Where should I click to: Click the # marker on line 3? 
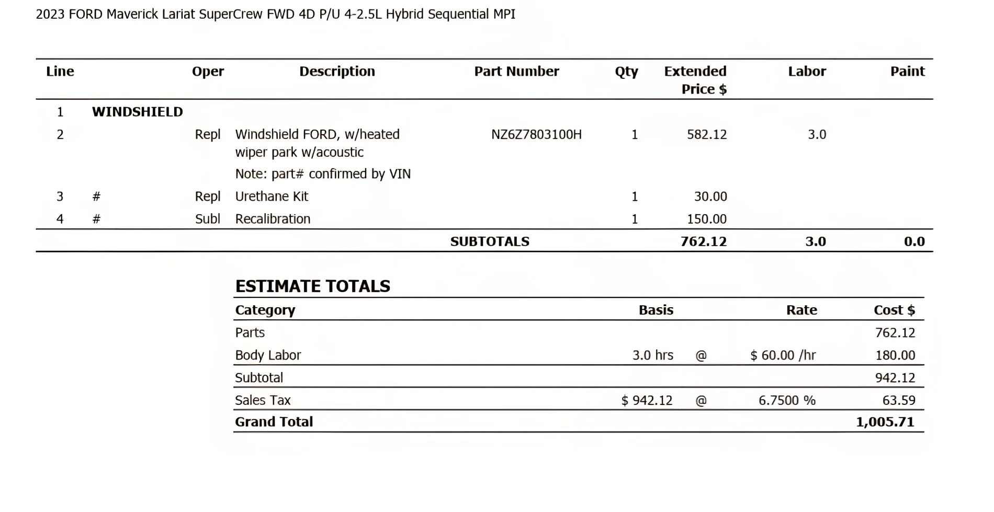tap(96, 196)
